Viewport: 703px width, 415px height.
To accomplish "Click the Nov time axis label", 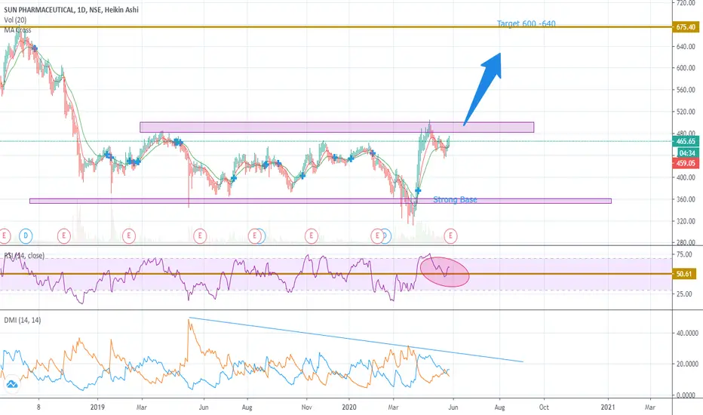I will click(x=307, y=407).
